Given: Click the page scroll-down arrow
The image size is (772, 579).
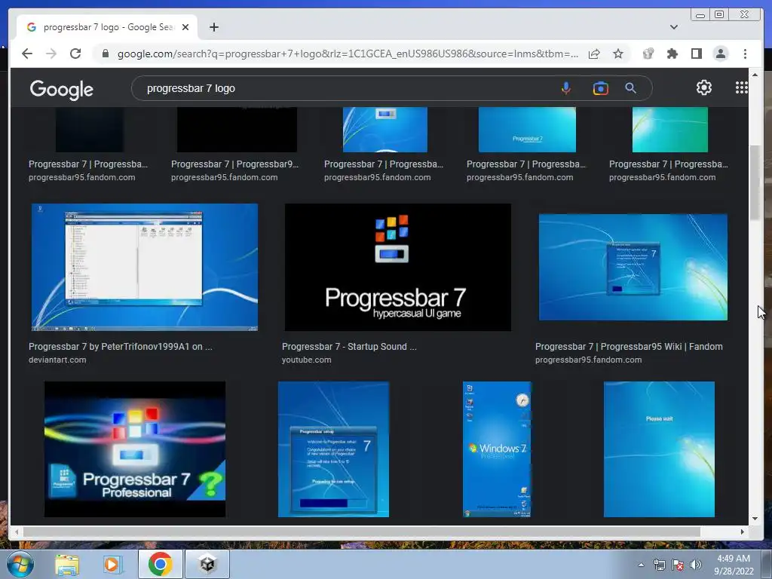Looking at the screenshot, I should point(755,519).
